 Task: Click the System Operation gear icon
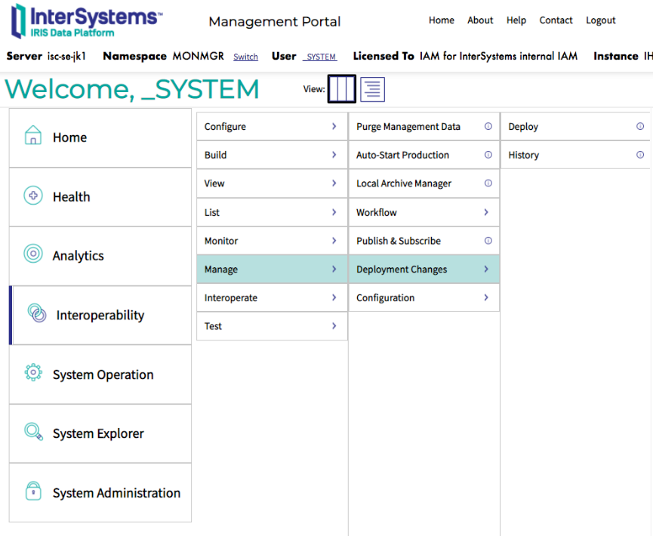(x=33, y=374)
